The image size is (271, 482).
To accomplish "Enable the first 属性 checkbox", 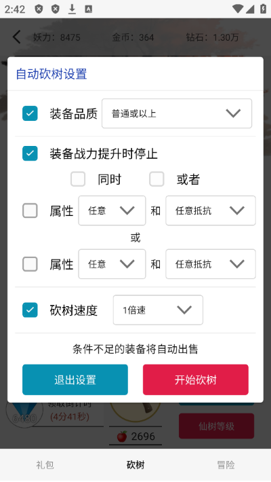I will (30, 210).
